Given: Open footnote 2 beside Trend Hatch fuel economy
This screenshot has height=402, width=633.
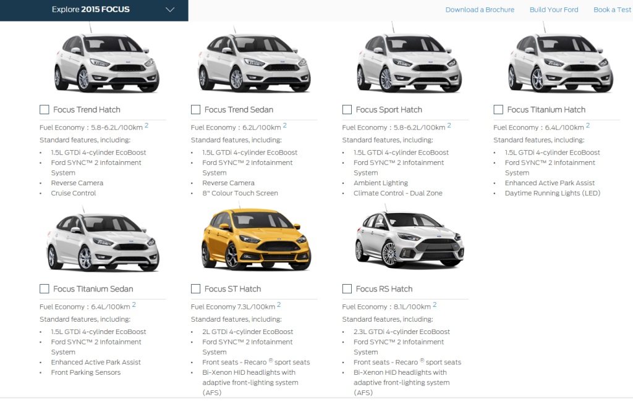Looking at the screenshot, I should point(147,125).
